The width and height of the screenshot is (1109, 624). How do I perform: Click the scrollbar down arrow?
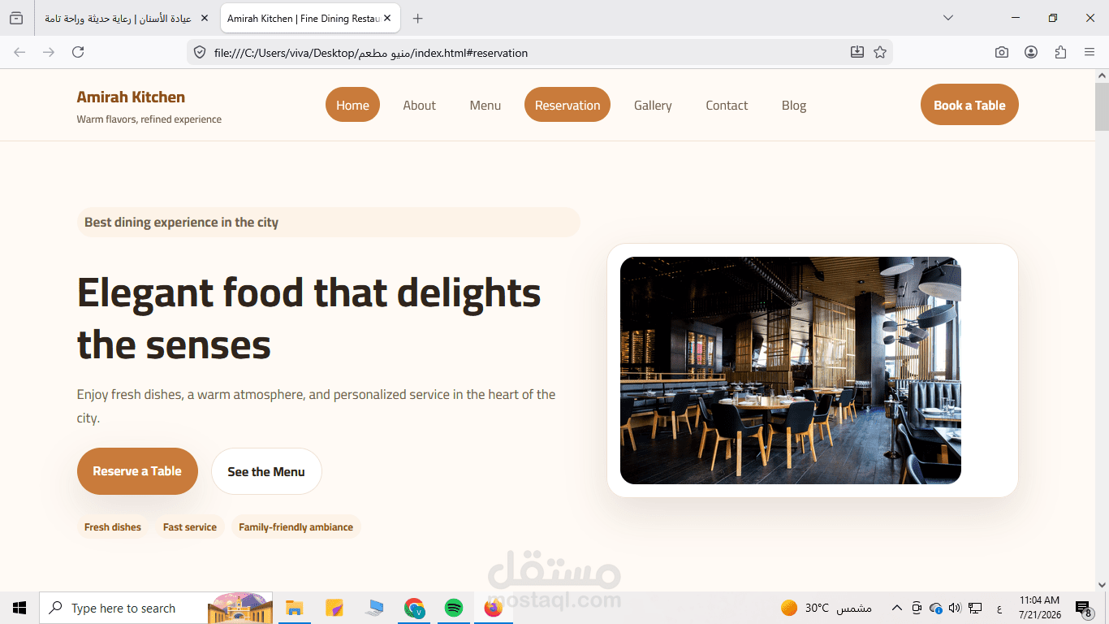tap(1102, 584)
